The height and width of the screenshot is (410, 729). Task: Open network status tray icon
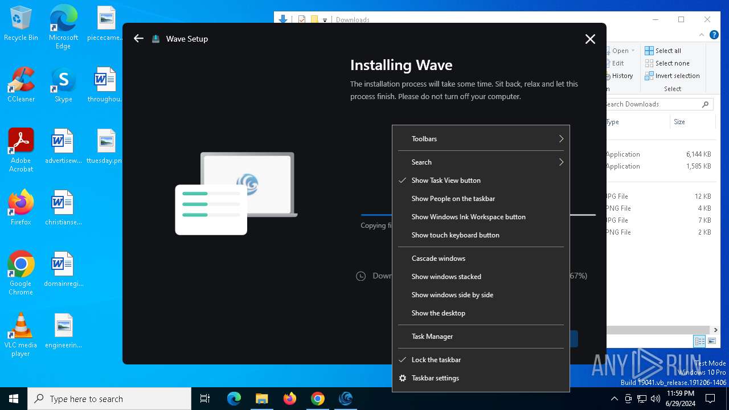[642, 399]
